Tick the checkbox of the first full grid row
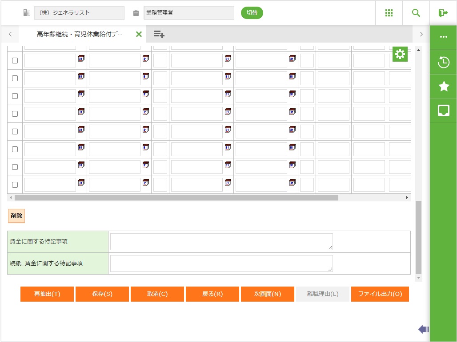The width and height of the screenshot is (457, 342). coord(15,60)
